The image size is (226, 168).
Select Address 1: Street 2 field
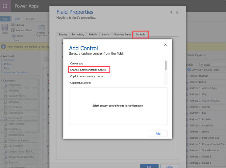200,156
